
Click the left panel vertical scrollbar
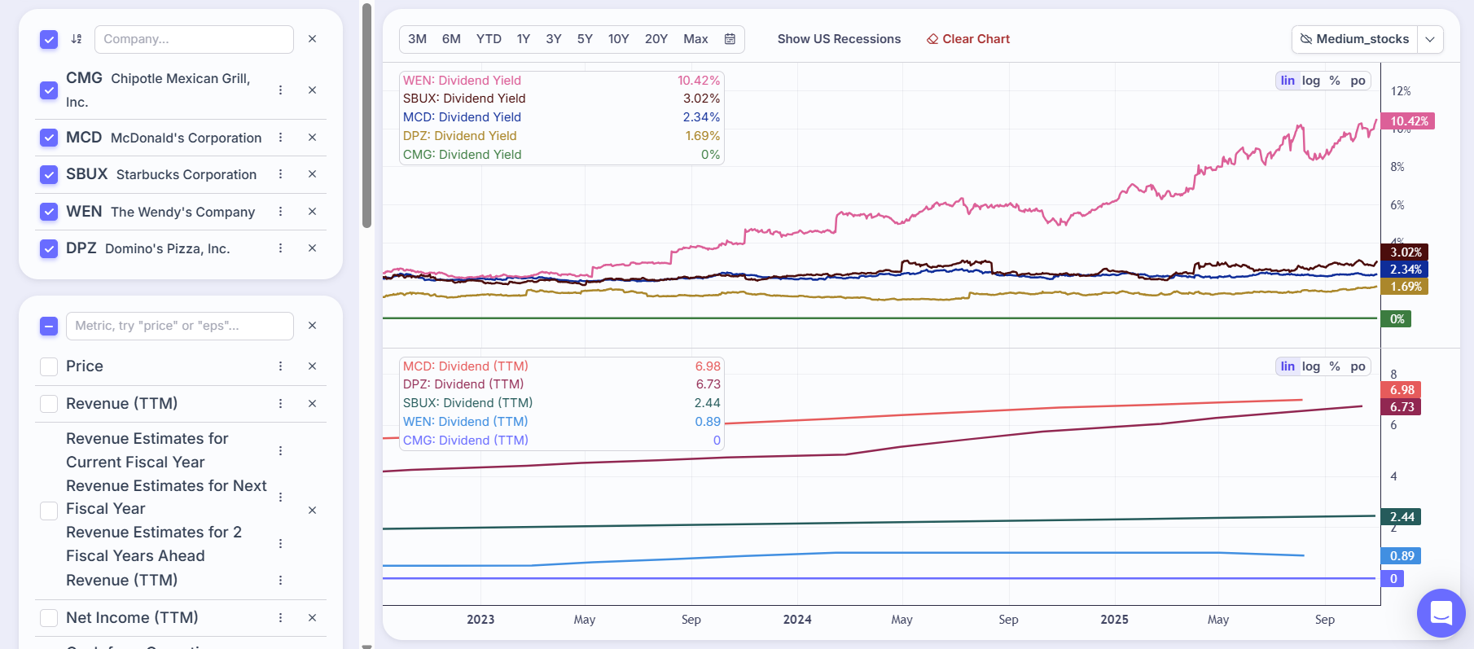tap(366, 116)
